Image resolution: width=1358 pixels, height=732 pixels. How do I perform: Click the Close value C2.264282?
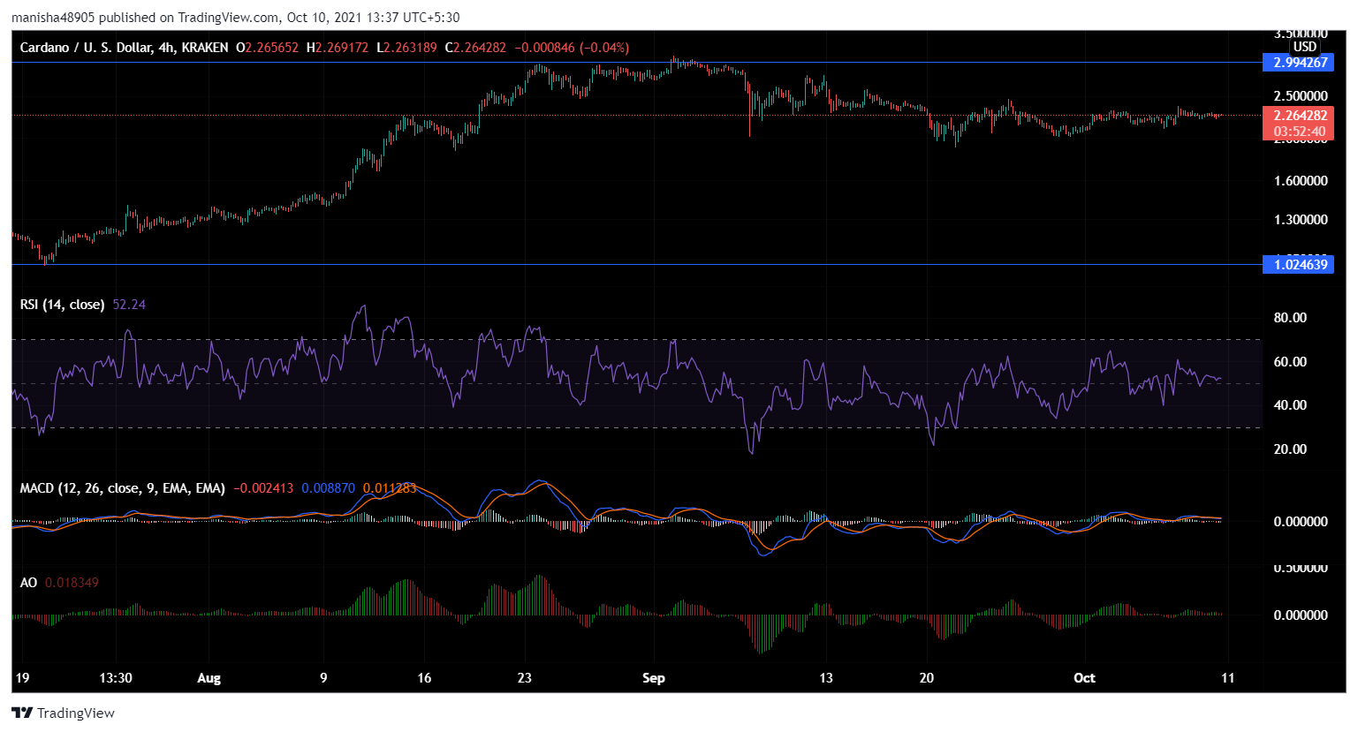click(475, 48)
